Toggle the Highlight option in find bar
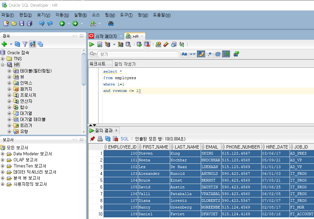 click(x=201, y=54)
